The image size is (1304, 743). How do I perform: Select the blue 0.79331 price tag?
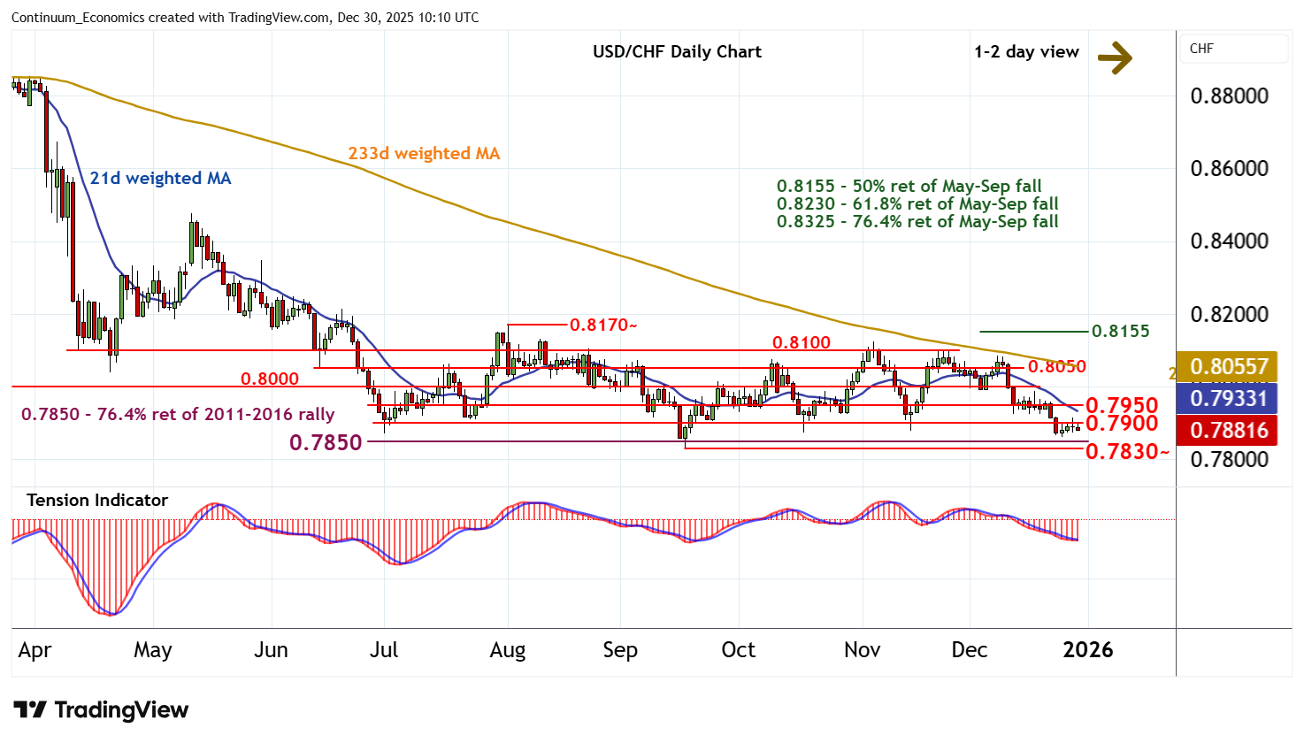(1229, 399)
